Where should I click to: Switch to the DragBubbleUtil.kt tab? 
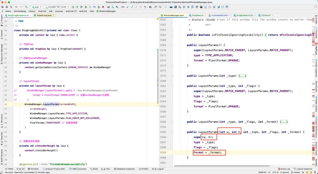[x=245, y=15]
